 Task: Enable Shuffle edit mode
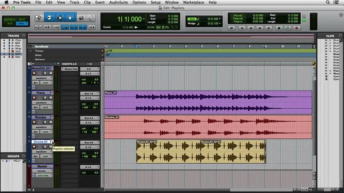pyautogui.click(x=9, y=19)
